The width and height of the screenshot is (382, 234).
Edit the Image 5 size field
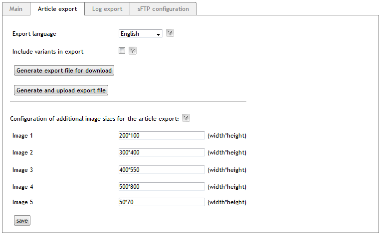coord(162,202)
